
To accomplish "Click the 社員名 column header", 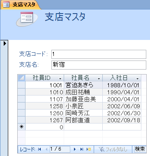I will pyautogui.click(x=83, y=78).
